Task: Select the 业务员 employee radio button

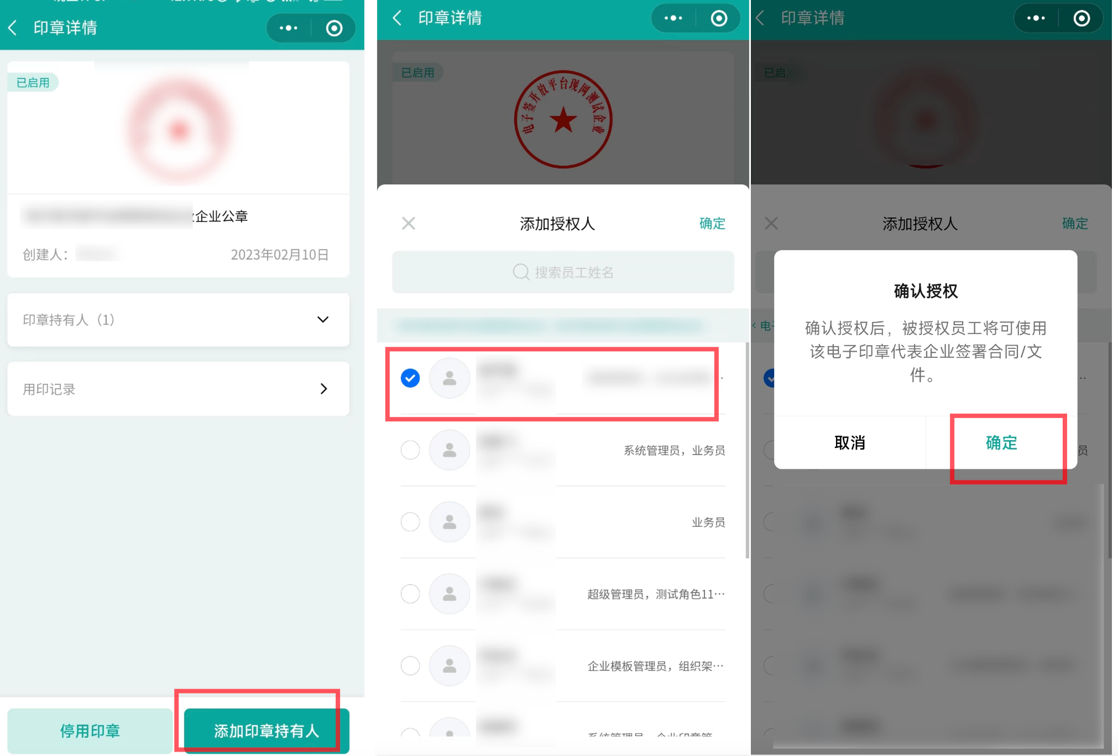Action: (x=410, y=521)
